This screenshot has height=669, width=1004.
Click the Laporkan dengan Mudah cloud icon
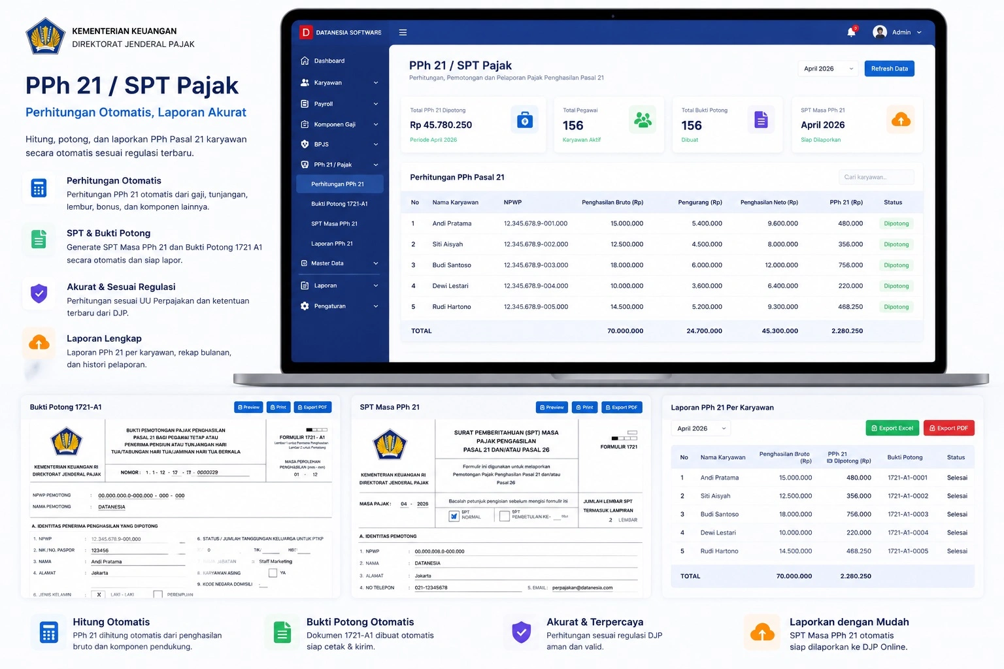[762, 632]
